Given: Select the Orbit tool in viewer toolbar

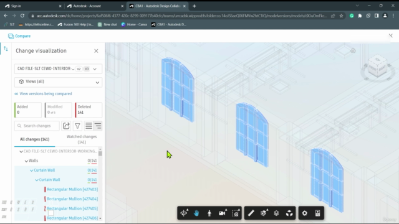Looking at the screenshot, I should click(x=184, y=213).
